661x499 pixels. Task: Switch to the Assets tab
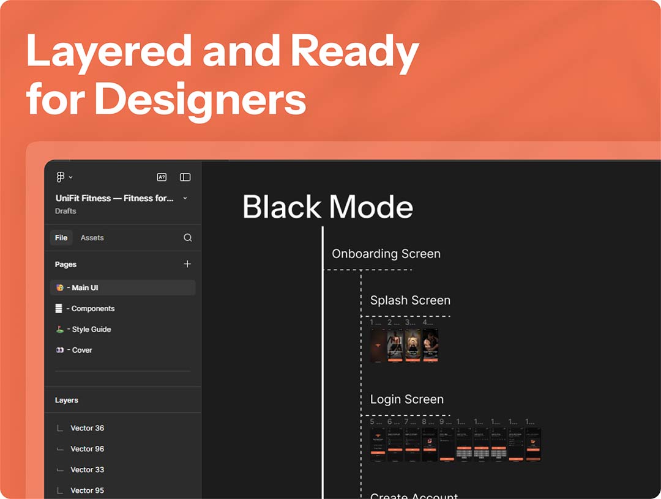pos(92,238)
